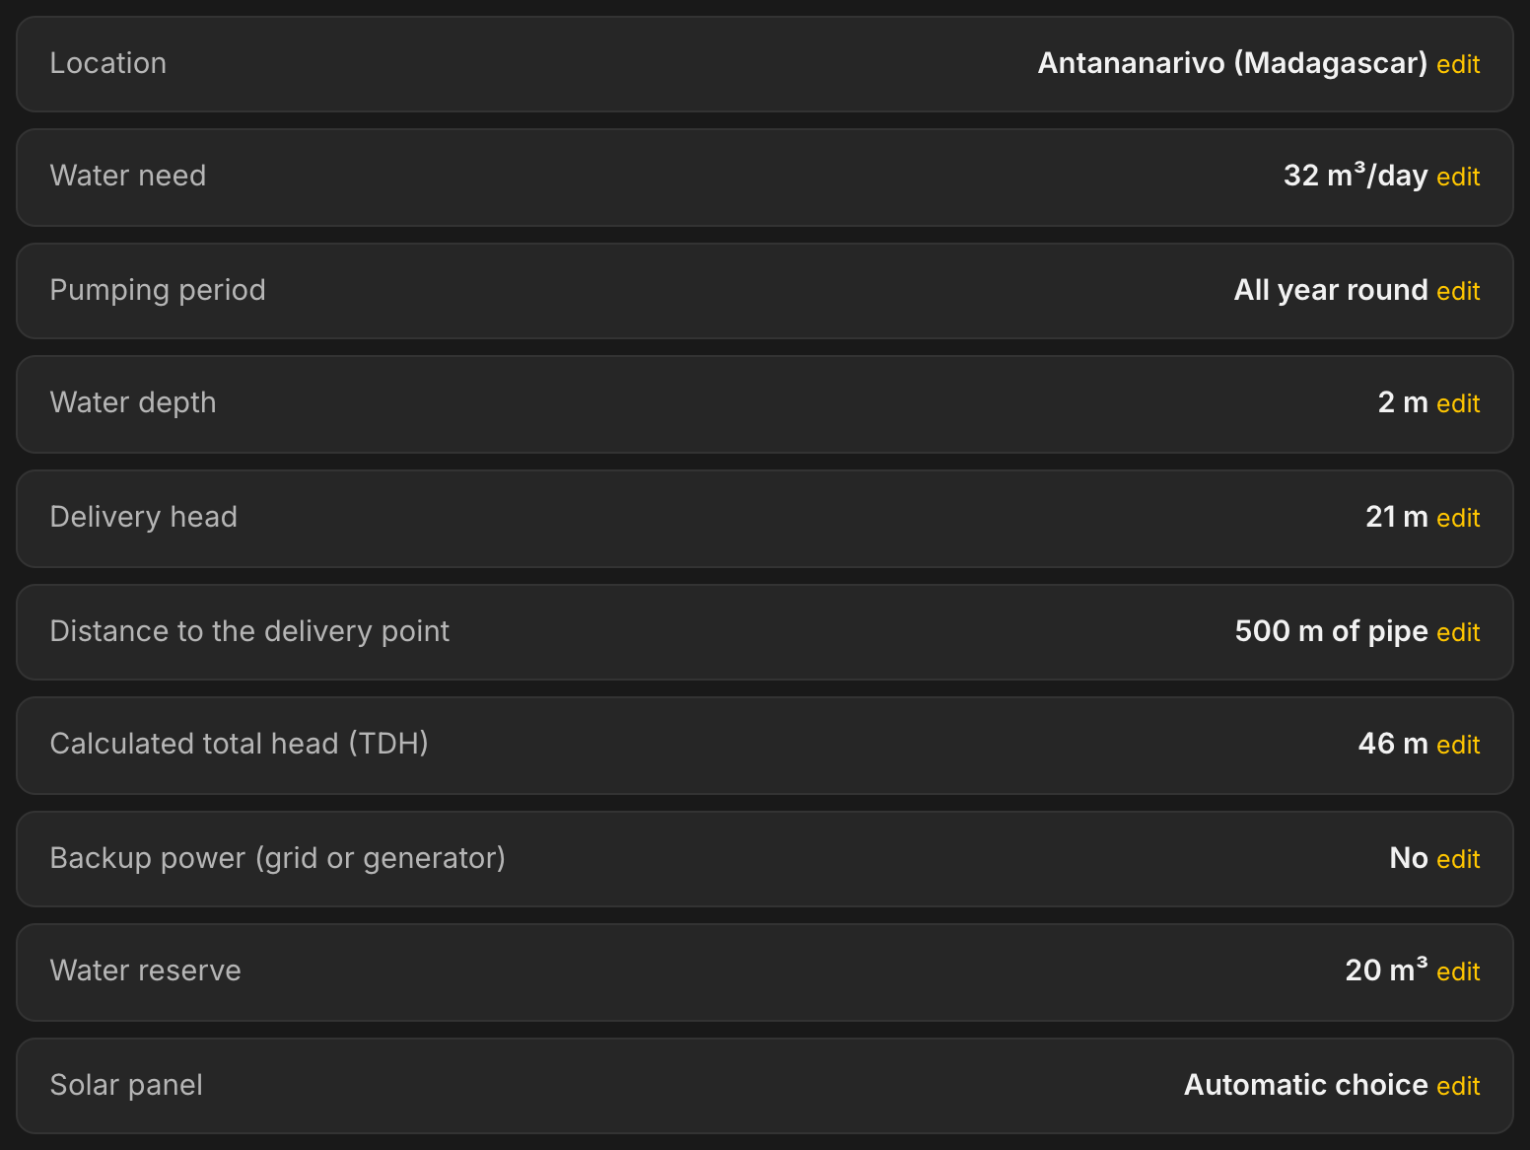
Task: Edit the Water reserve value
Action: [x=1458, y=971]
